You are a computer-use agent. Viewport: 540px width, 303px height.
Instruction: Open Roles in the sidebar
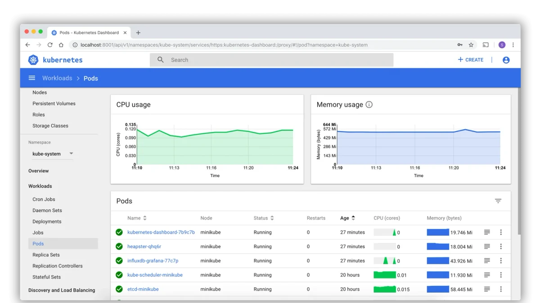click(39, 114)
